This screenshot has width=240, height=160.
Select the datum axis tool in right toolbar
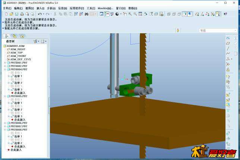(228, 48)
